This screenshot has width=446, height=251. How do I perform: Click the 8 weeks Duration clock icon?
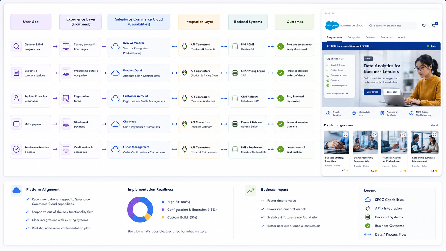click(x=328, y=113)
